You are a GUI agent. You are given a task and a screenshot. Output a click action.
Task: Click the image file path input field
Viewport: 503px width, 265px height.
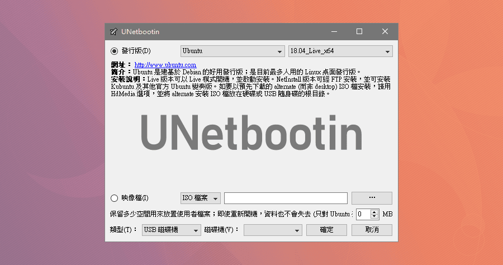[x=286, y=198]
